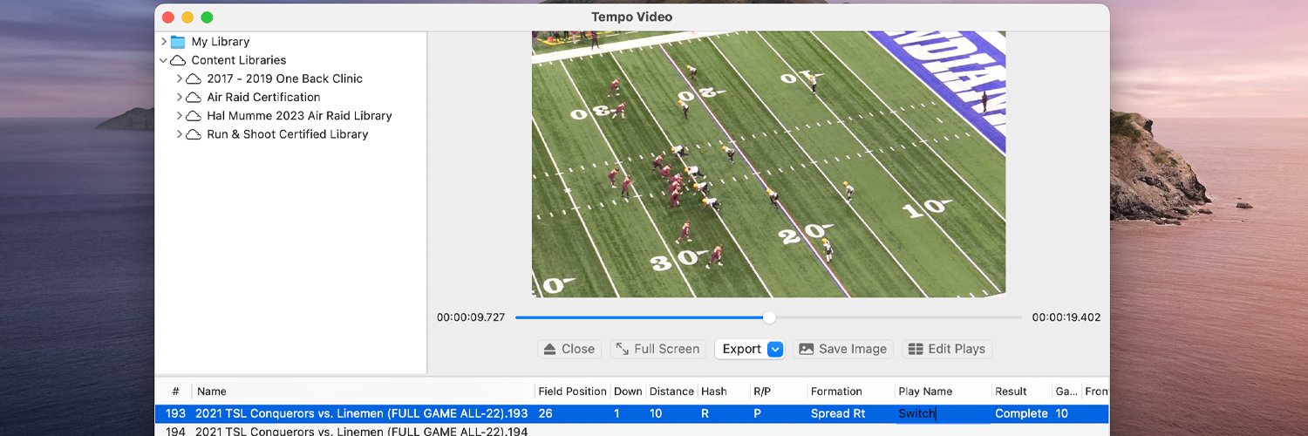Click the R/P cell P in row 193
This screenshot has width=1308, height=436.
(x=757, y=414)
